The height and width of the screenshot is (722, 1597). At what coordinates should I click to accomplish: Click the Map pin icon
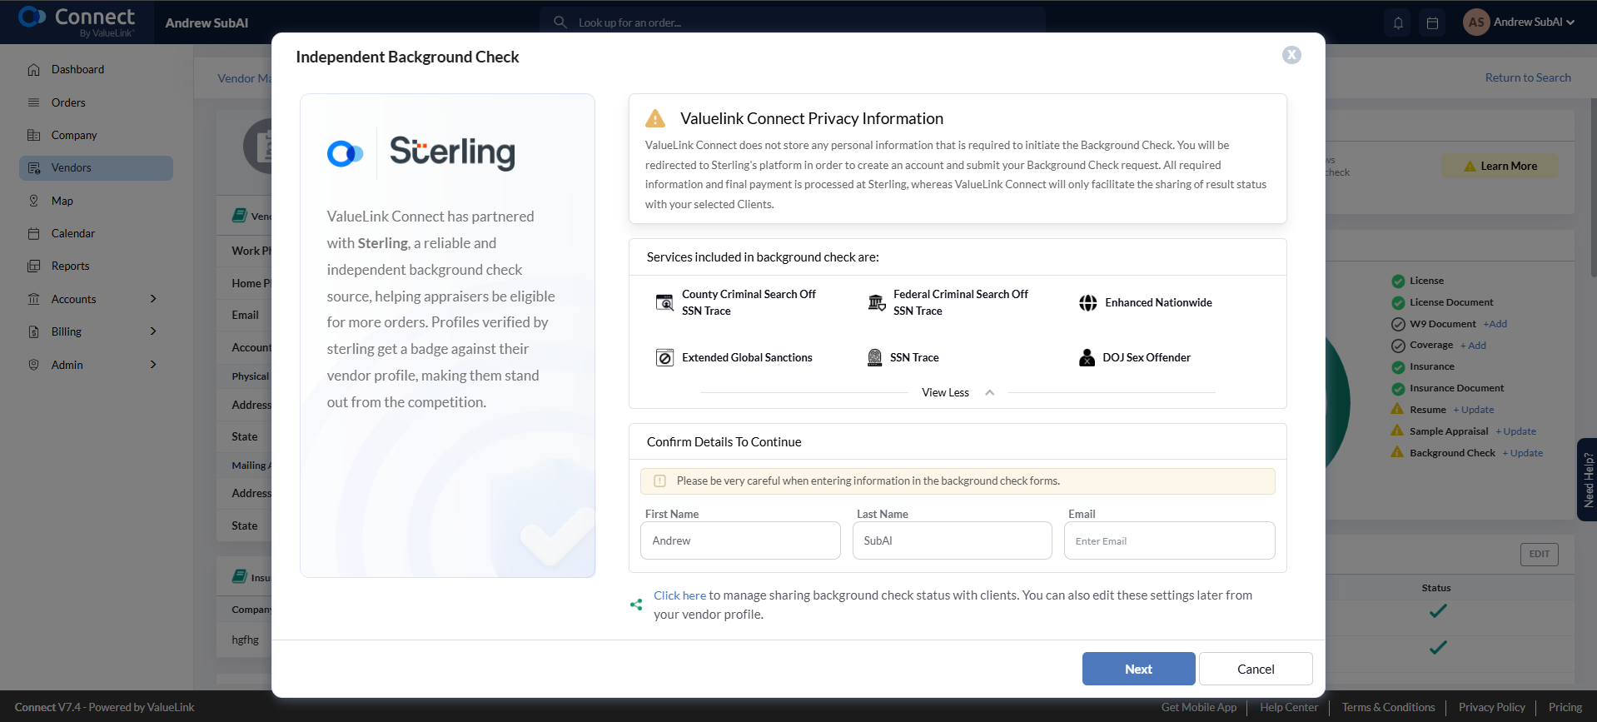(34, 201)
